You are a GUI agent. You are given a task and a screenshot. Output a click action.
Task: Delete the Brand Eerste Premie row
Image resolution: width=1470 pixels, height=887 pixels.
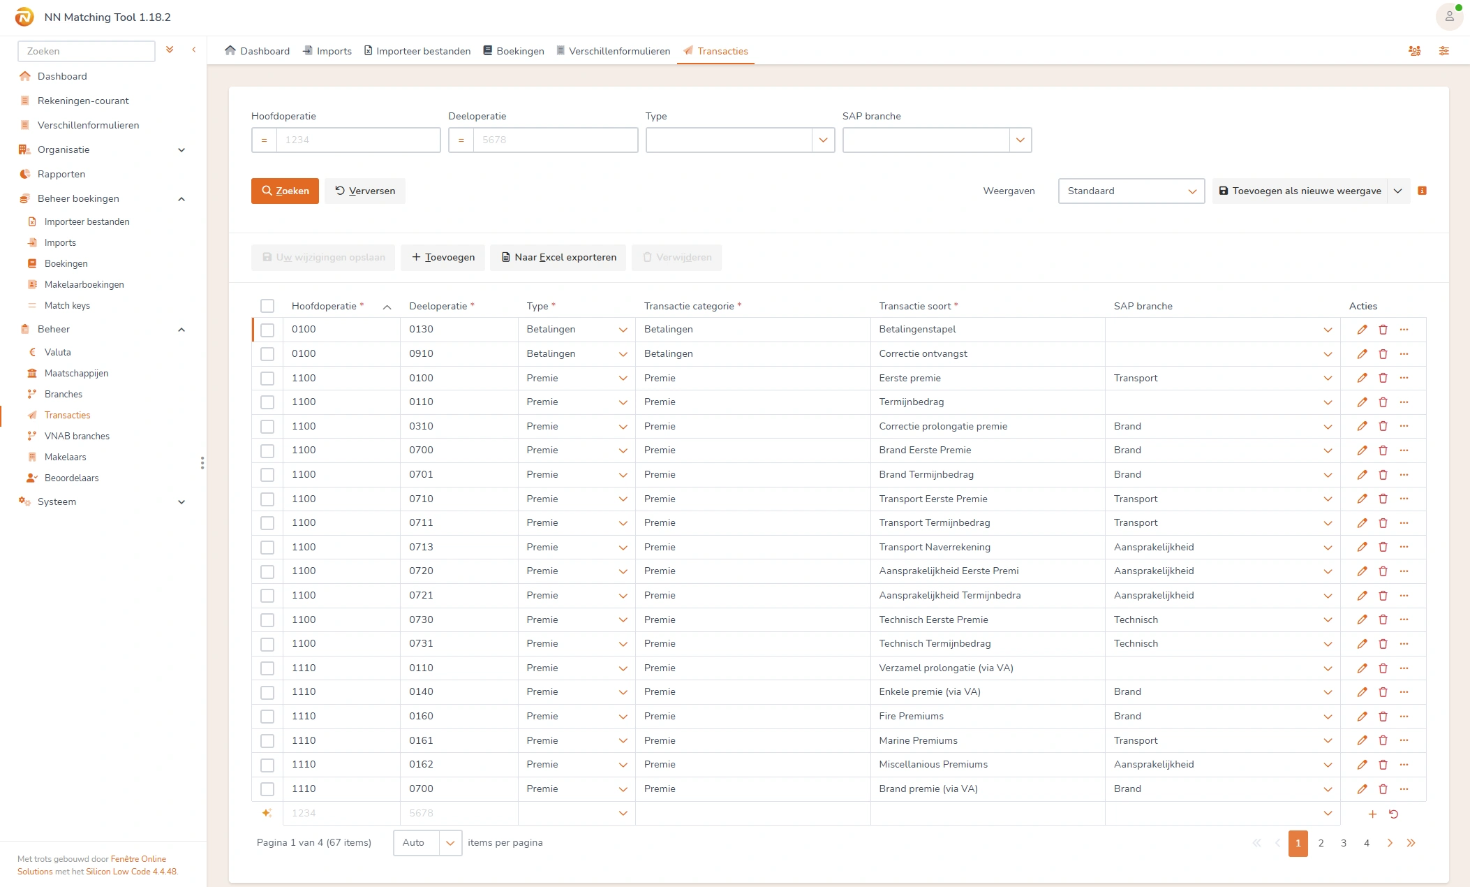(x=1383, y=450)
